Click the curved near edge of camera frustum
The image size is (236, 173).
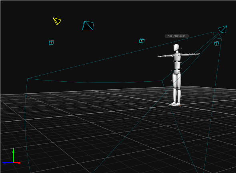[95, 82]
